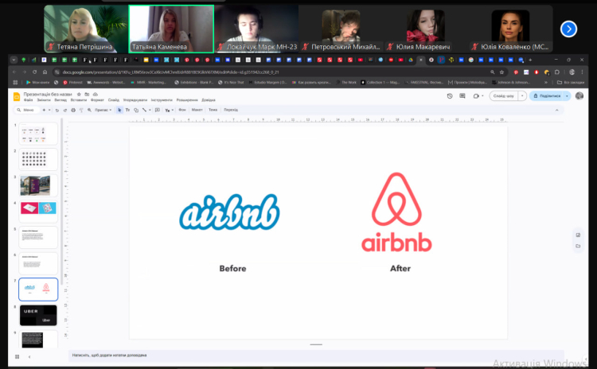
Task: Select the text box tool
Action: (127, 110)
